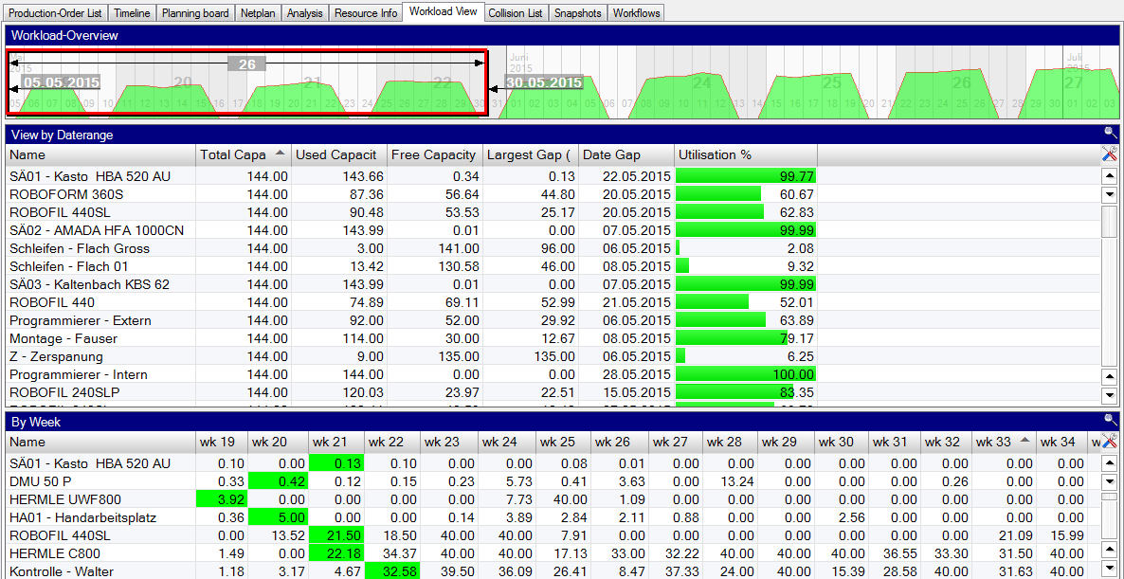Click the 22.05.2015 Date Gap cell
The width and height of the screenshot is (1124, 579).
click(x=626, y=176)
